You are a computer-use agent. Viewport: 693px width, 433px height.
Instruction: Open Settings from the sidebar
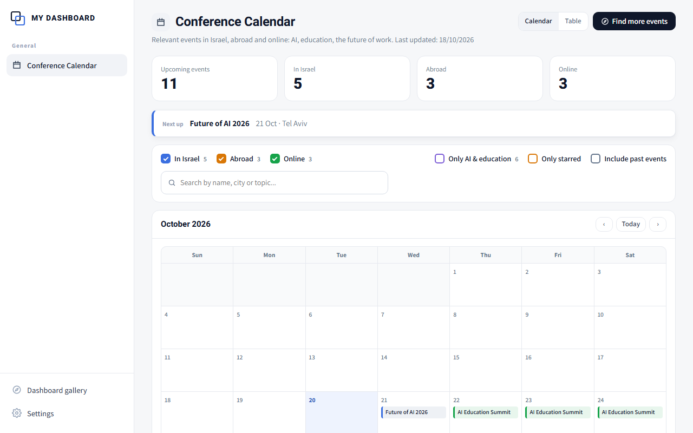tap(67, 413)
